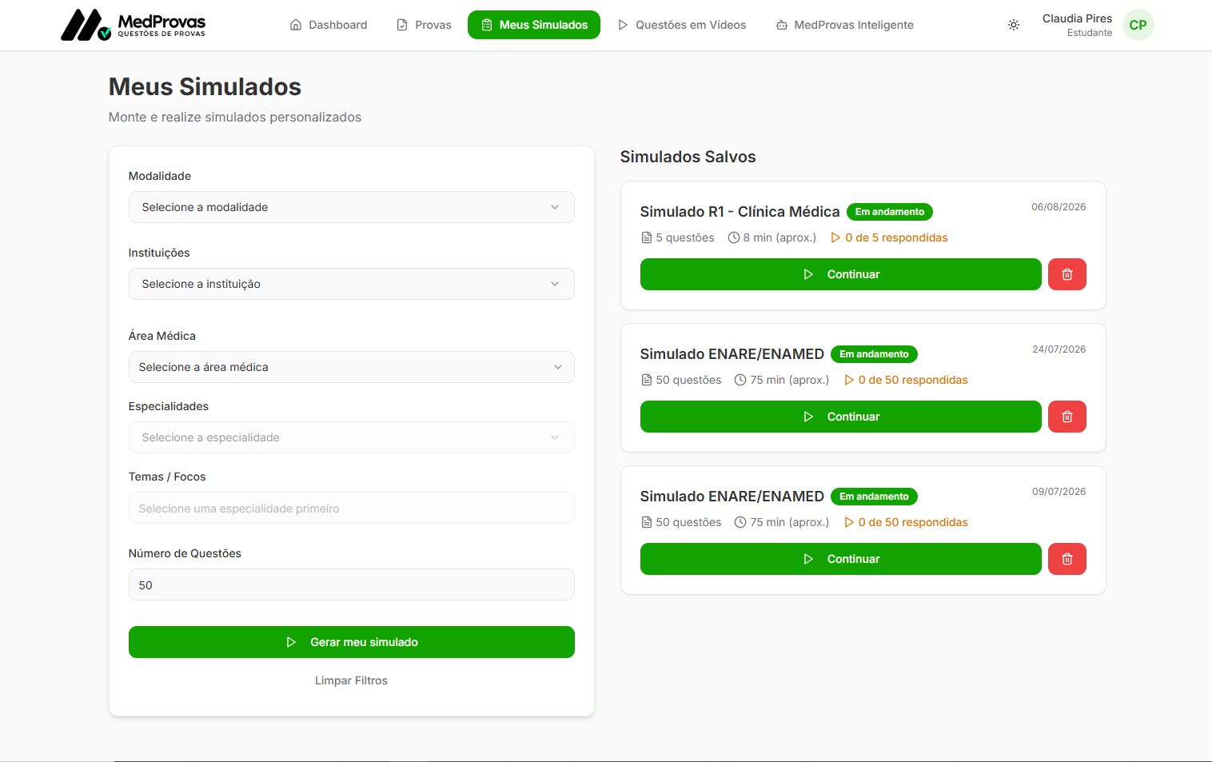Click the MedProvas logo
This screenshot has width=1212, height=762.
(134, 25)
